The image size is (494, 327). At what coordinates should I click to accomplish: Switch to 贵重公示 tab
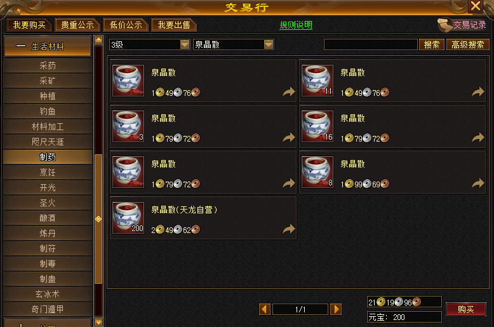pos(77,25)
